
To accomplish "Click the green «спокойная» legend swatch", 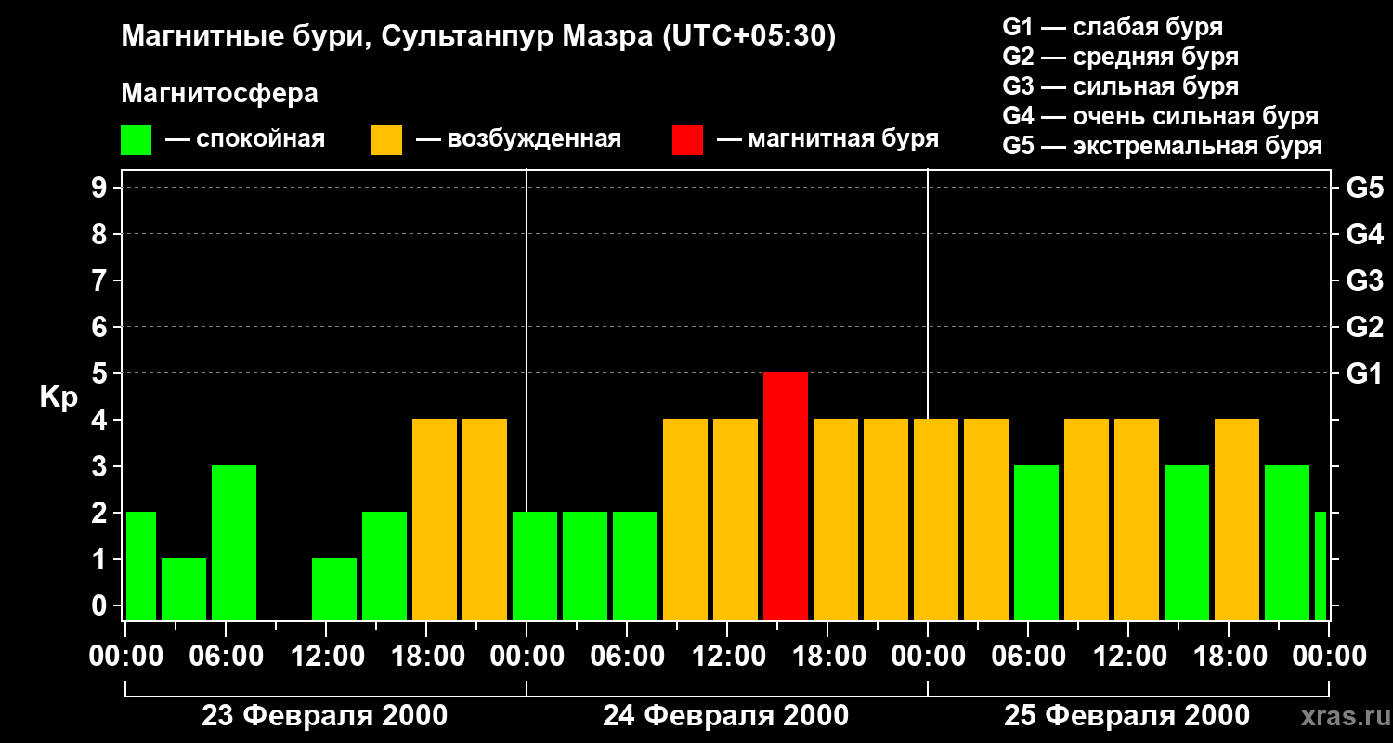I will click(136, 140).
